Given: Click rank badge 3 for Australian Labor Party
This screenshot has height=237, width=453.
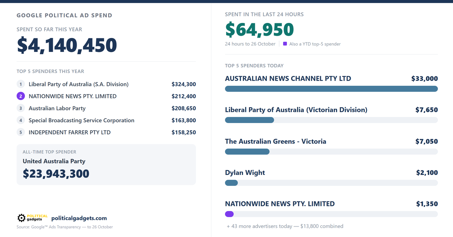Looking at the screenshot, I should click(21, 108).
